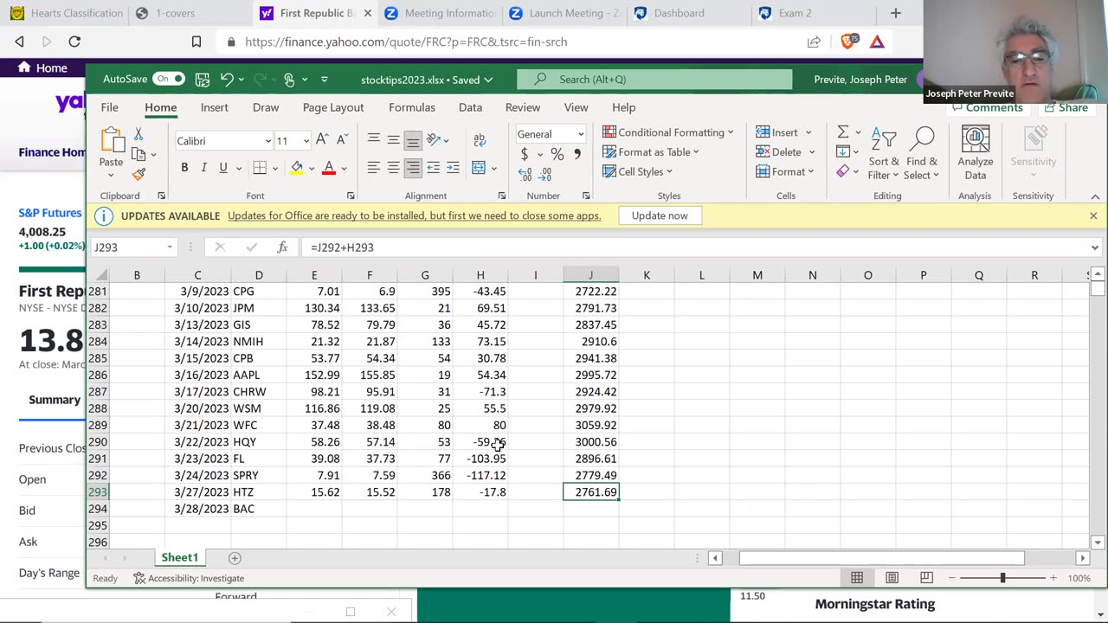Click the browser bookmark icon
The image size is (1108, 623).
[x=196, y=42]
